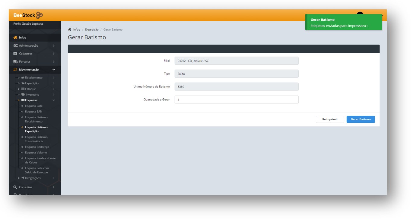Click the Quantidade a Gerar field
The image size is (413, 219).
(x=236, y=100)
